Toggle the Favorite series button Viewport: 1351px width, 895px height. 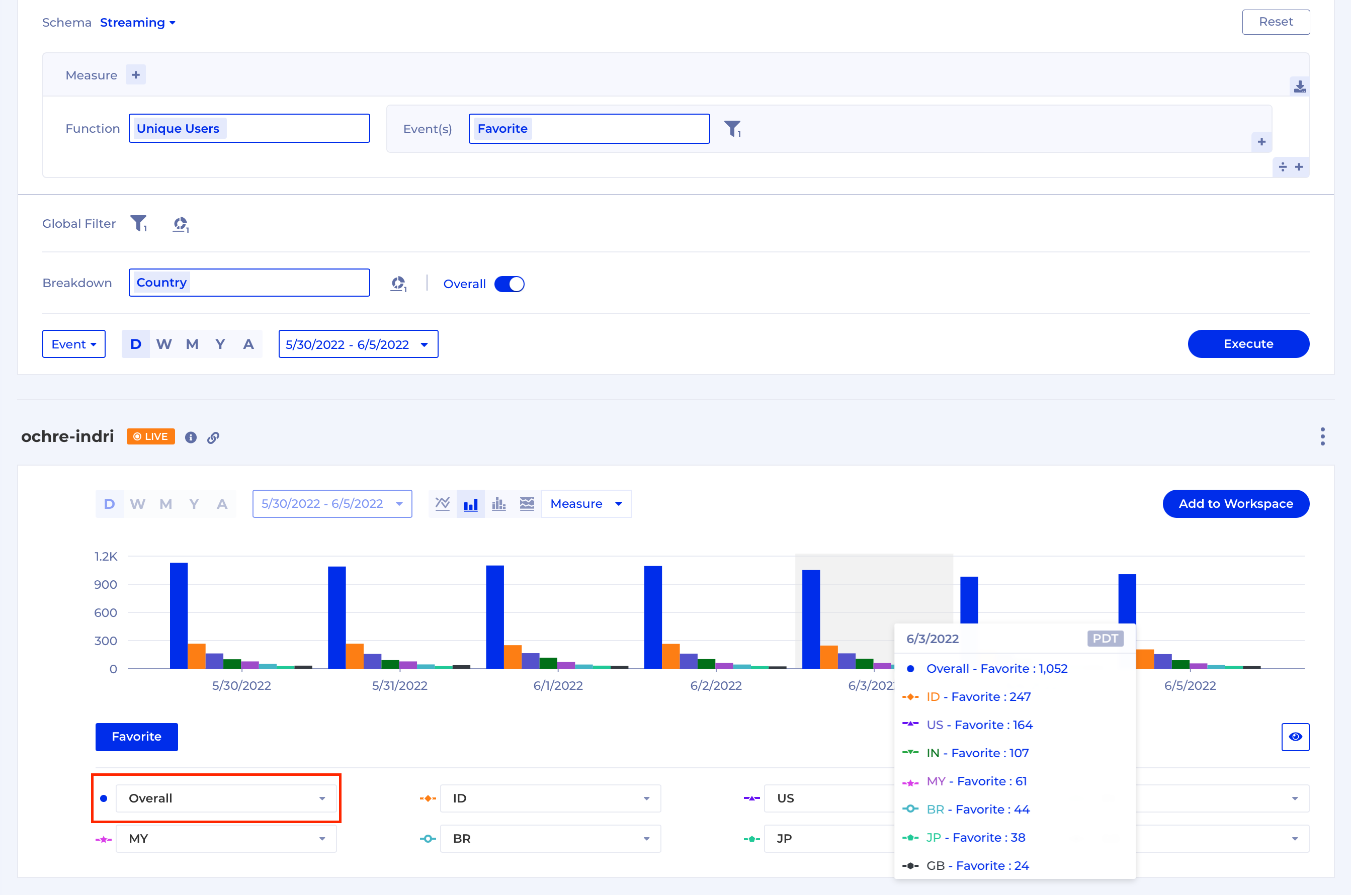(136, 736)
